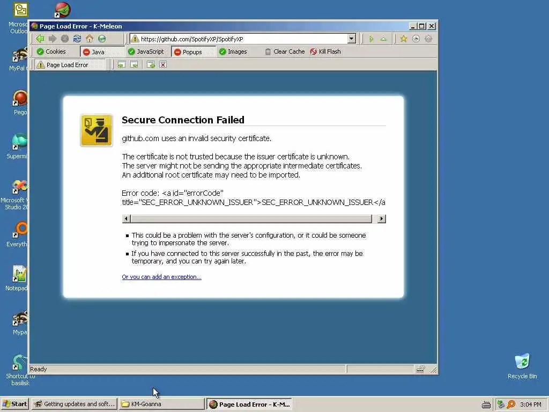
Task: Open the Microsoft Outlook desktop icon
Action: pyautogui.click(x=19, y=18)
